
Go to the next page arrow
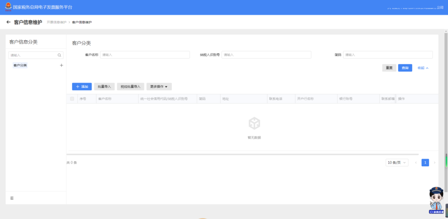pyautogui.click(x=435, y=163)
